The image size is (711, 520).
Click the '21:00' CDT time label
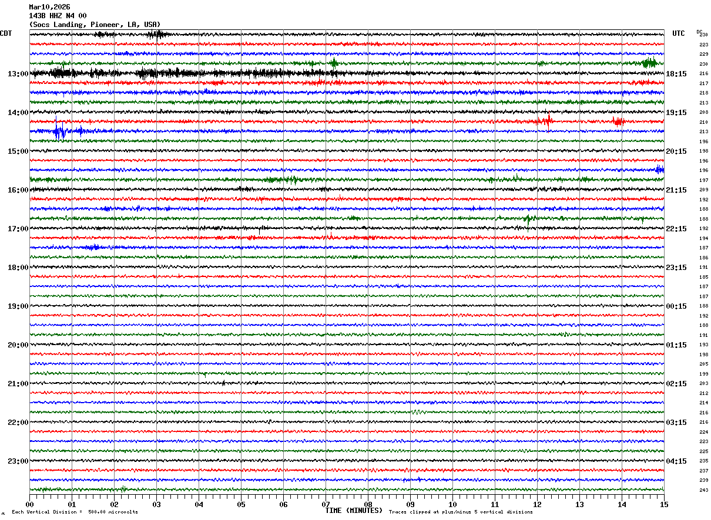click(x=18, y=384)
